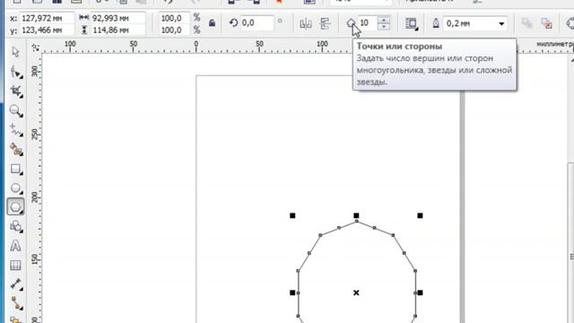Increase polygon points with up arrow
574x323 pixels.
tap(384, 20)
